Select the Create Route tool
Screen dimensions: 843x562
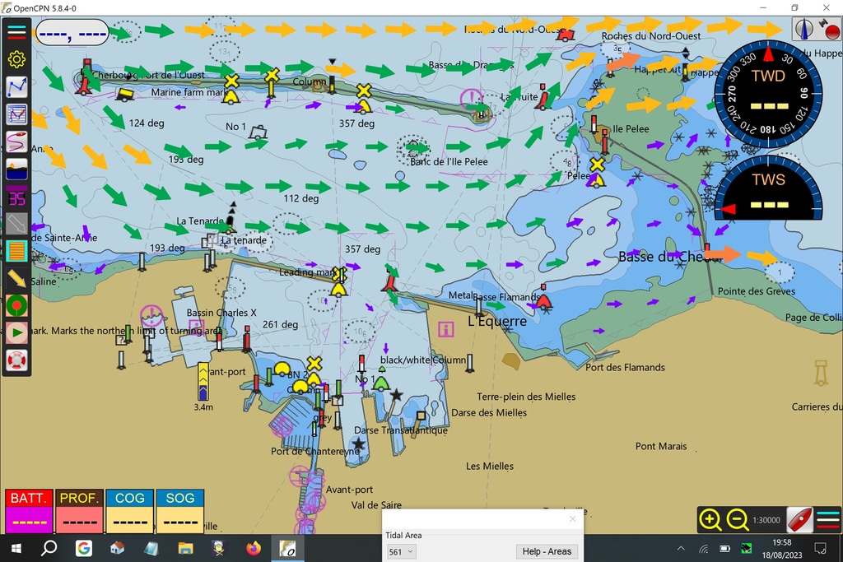pos(16,87)
